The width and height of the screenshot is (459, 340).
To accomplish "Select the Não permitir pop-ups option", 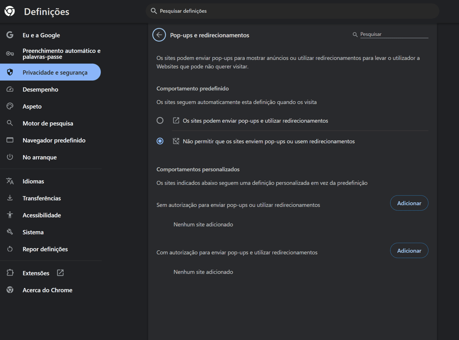I will pyautogui.click(x=160, y=141).
